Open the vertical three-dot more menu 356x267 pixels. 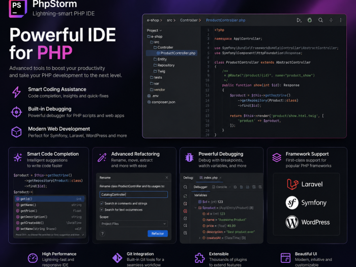(341, 20)
